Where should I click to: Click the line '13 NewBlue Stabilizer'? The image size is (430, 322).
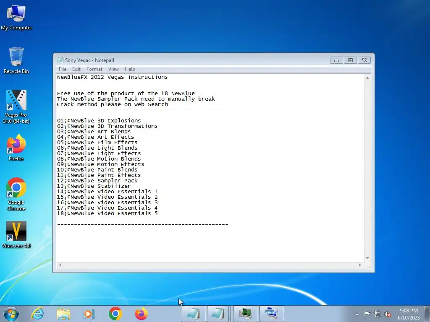pyautogui.click(x=94, y=186)
